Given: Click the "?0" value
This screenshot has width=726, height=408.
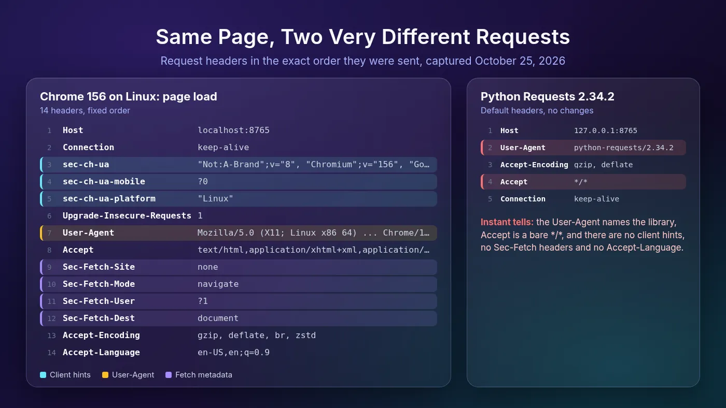Looking at the screenshot, I should 203,182.
